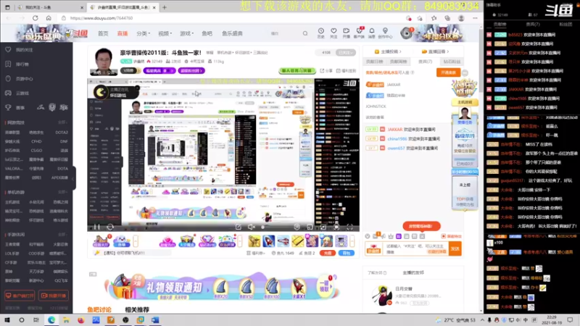580x326 pixels.
Task: Open CS:GO category in sidebar
Action: click(x=36, y=151)
